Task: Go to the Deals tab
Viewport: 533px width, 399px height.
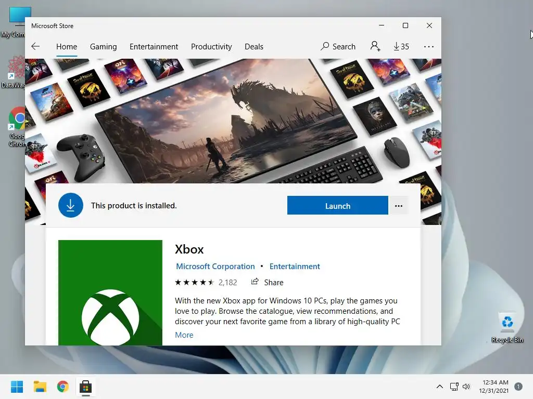Action: coord(254,46)
